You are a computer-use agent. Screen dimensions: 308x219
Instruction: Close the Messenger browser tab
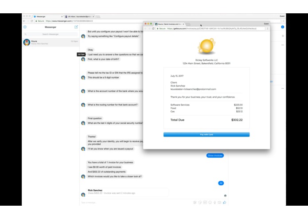click(62, 16)
